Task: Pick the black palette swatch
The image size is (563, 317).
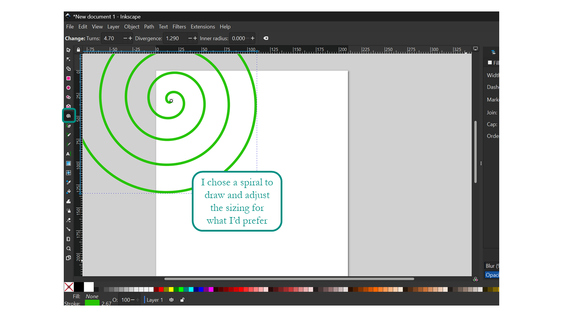Action: point(79,287)
